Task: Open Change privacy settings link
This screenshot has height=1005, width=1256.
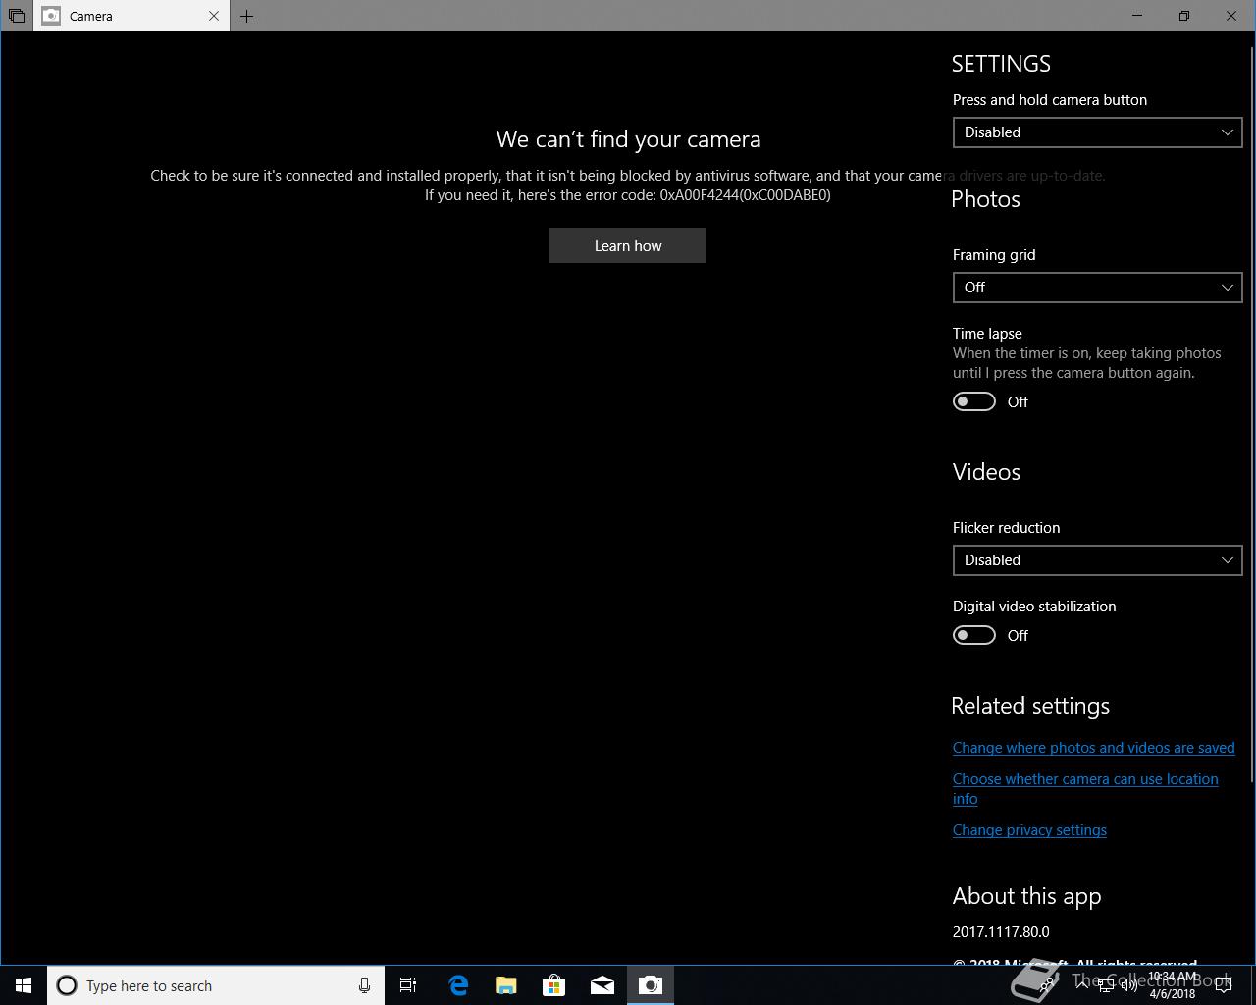Action: 1029,830
